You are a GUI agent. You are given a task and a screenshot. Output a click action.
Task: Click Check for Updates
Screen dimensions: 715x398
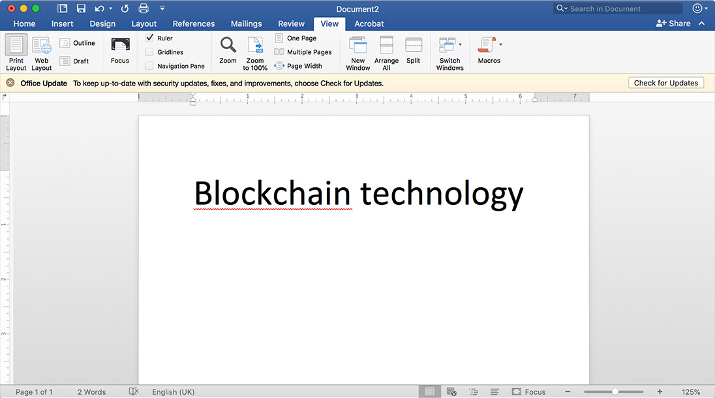click(665, 83)
